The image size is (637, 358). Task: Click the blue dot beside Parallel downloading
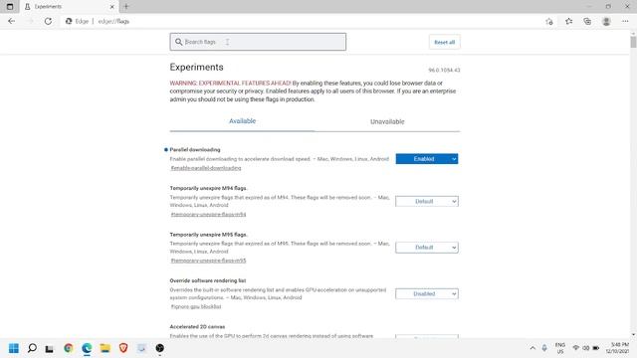click(166, 150)
